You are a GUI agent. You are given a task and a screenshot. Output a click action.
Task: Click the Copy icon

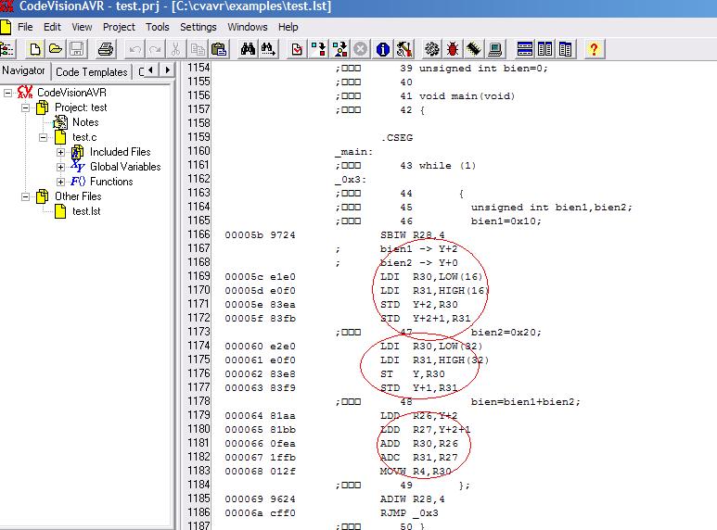click(x=198, y=49)
